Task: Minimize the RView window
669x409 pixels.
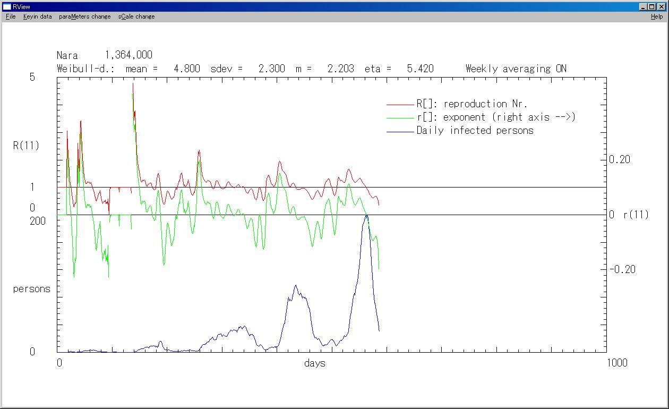Action: pos(644,6)
